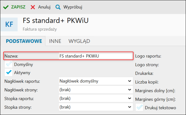This screenshot has height=115, width=186.
Task: Open the Stopka raportu dropdown
Action: (96, 98)
